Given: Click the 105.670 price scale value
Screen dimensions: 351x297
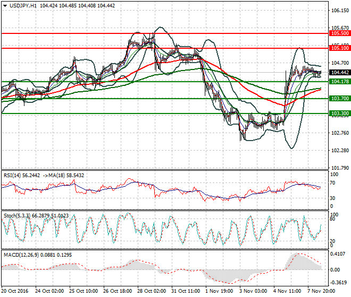Looking at the screenshot, I should point(340,28).
